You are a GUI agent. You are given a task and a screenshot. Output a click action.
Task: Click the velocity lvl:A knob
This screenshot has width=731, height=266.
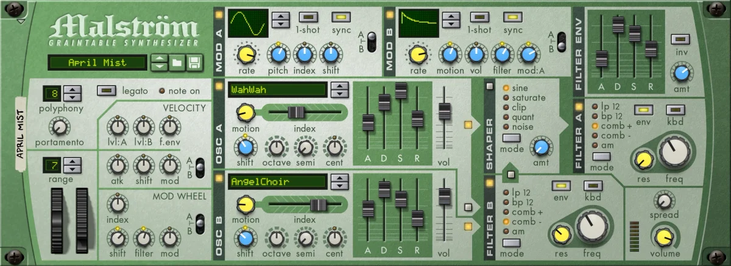[117, 127]
